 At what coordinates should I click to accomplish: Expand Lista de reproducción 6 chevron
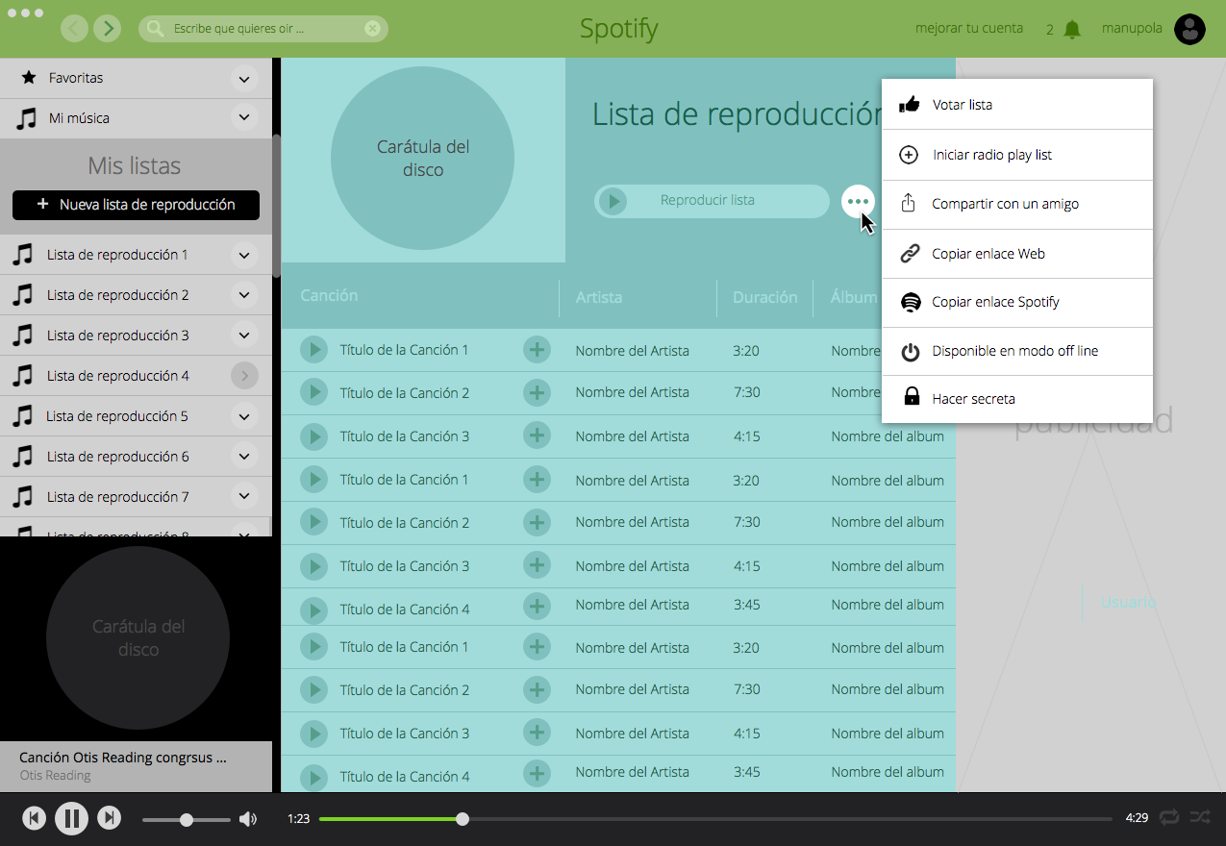[x=244, y=457]
